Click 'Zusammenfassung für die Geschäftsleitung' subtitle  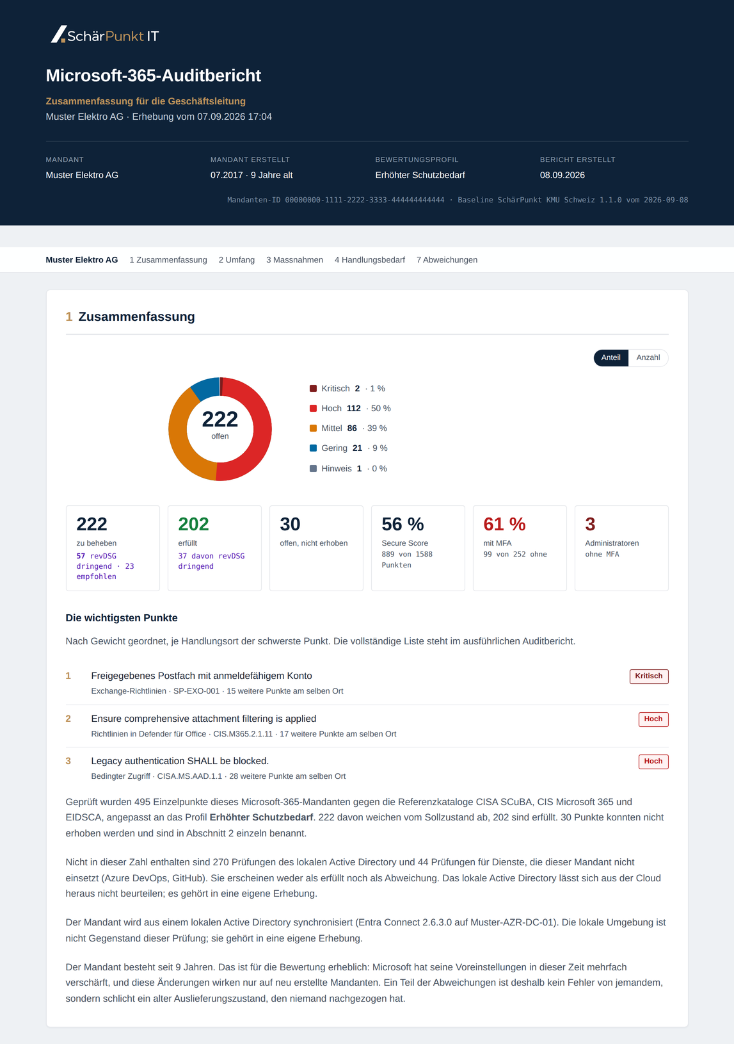pyautogui.click(x=146, y=101)
